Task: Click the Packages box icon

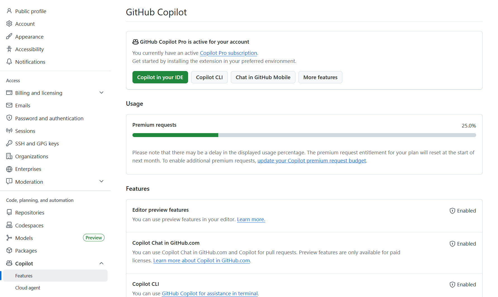Action: click(x=9, y=251)
